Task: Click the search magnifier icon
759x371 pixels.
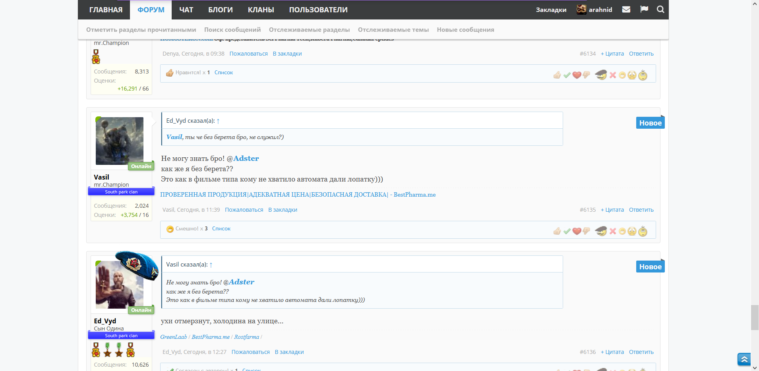Action: coord(660,10)
